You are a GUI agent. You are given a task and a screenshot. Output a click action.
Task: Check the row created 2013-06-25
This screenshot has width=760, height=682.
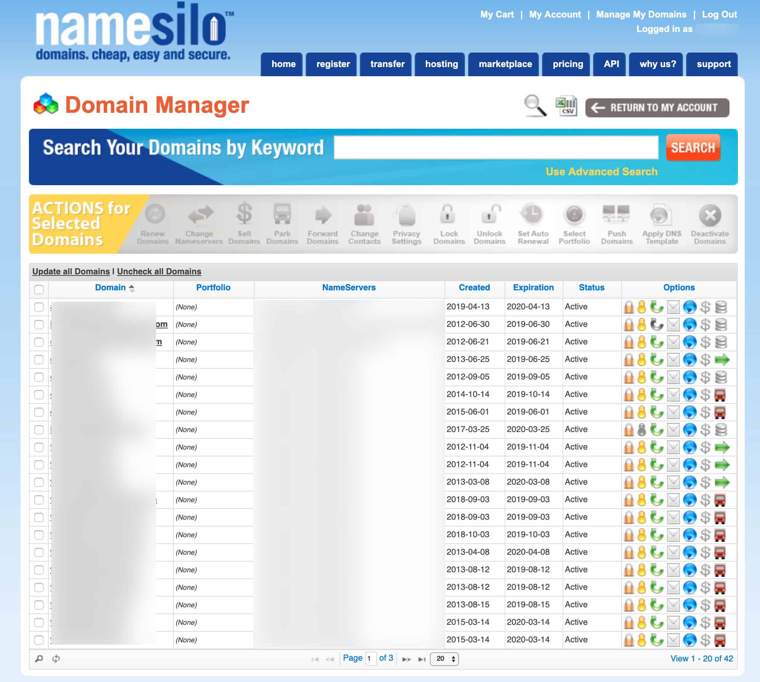[39, 360]
